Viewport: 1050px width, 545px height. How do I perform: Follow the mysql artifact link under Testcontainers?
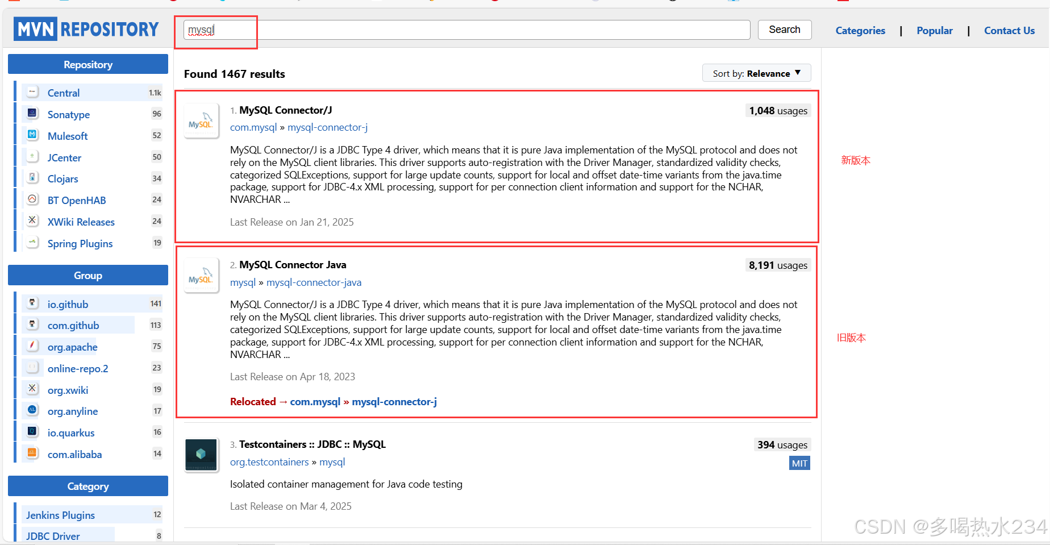(332, 462)
